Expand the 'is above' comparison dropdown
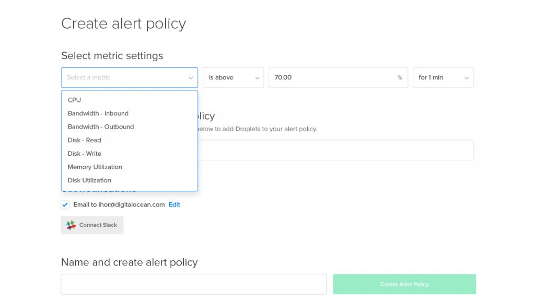The image size is (535, 301). (x=233, y=77)
